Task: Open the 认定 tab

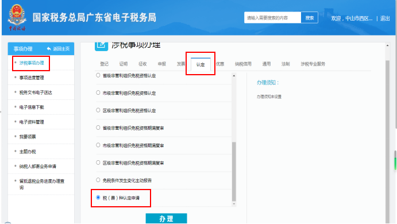Action: (x=201, y=64)
